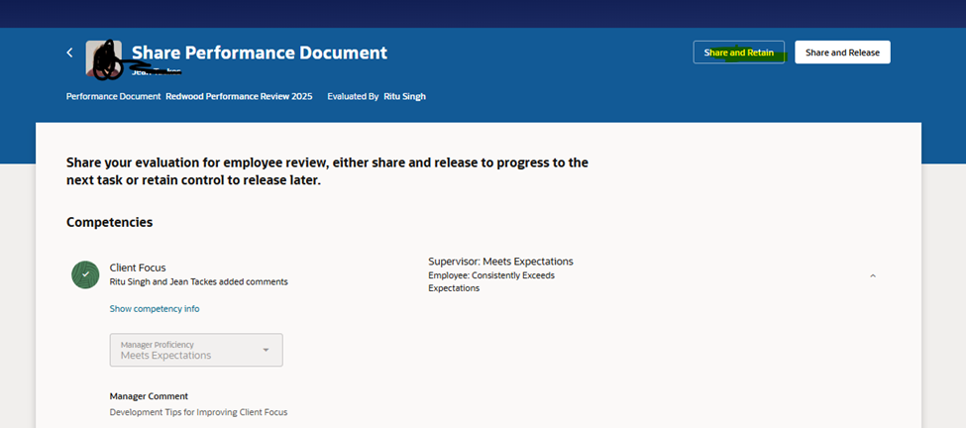
Task: Click Redwood Performance Review 2025 text
Action: [x=239, y=97]
